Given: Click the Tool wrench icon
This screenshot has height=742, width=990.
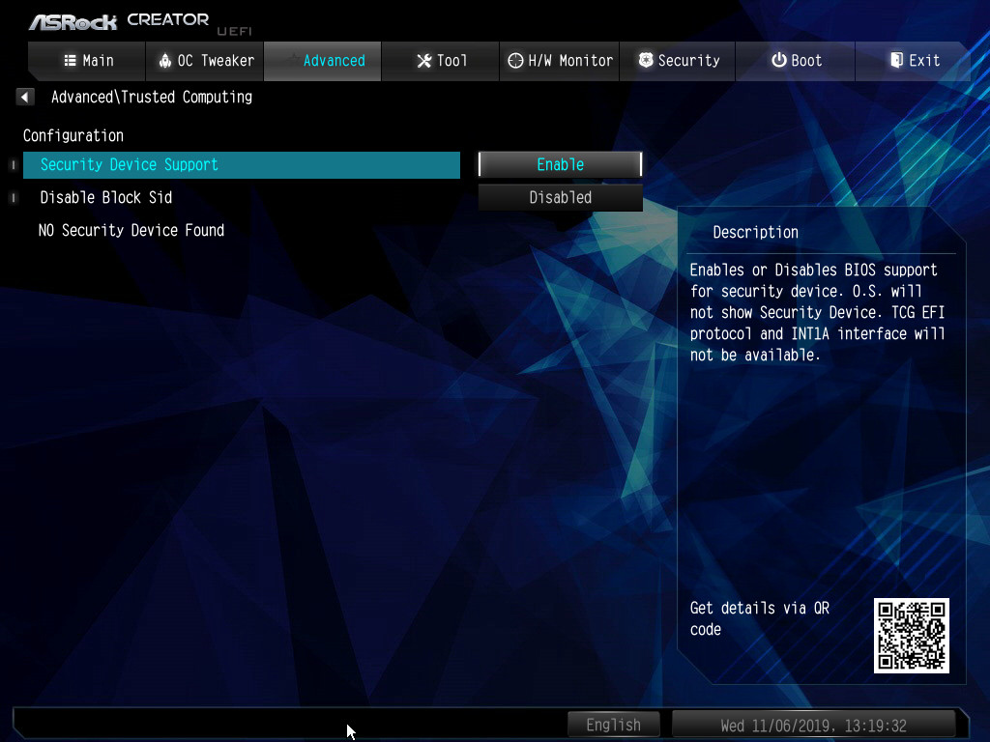Looking at the screenshot, I should [x=423, y=61].
